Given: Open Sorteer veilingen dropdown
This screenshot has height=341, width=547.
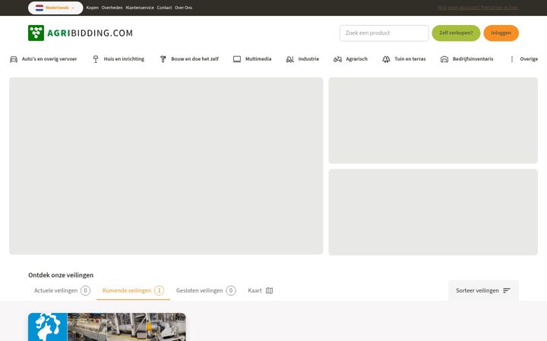Looking at the screenshot, I should [x=483, y=290].
